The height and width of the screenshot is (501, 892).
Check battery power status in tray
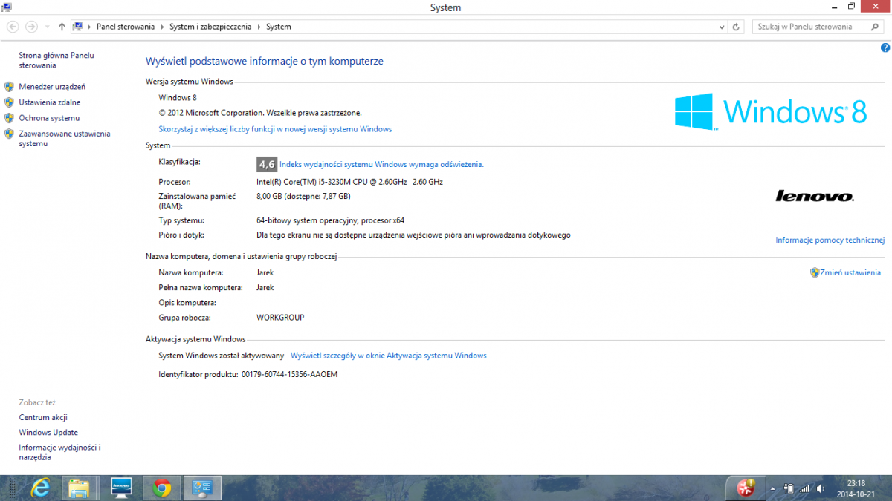pos(789,488)
